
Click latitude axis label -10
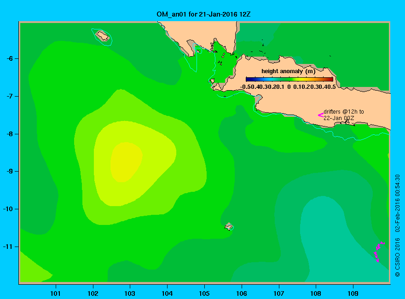pyautogui.click(x=8, y=209)
